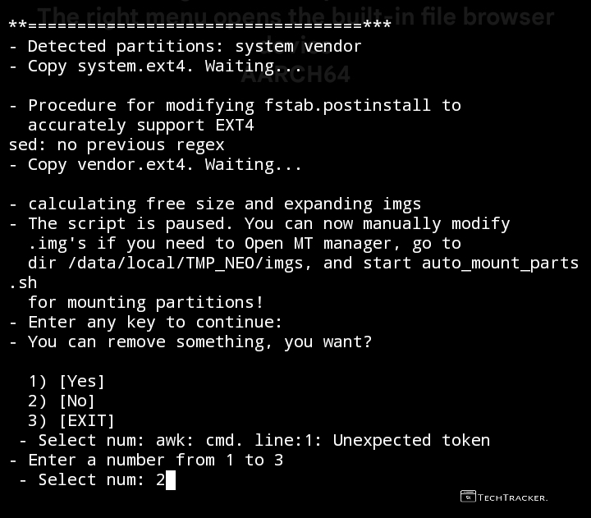Click the blinking terminal cursor block
The height and width of the screenshot is (518, 591).
[x=171, y=479]
